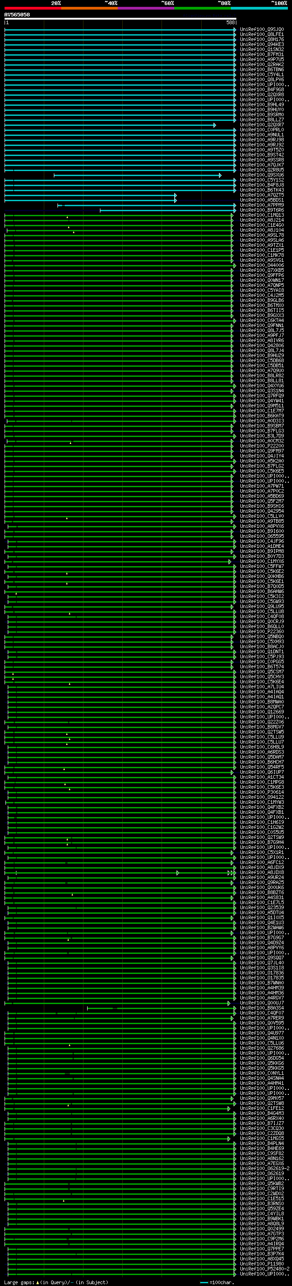292x1286 pixels.
Task: Click the green alignment bar for C1MQ13
Action: pos(119,216)
